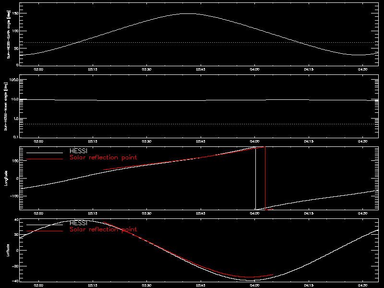
Task: Click the white vertical wrap line in Longitude plot
Action: point(256,178)
